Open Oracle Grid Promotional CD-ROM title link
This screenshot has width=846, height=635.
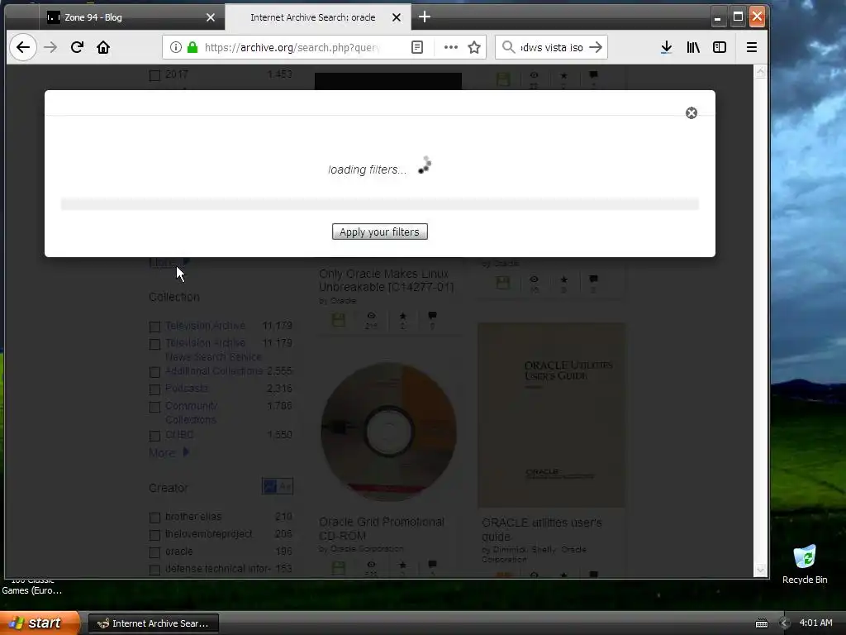click(x=382, y=528)
